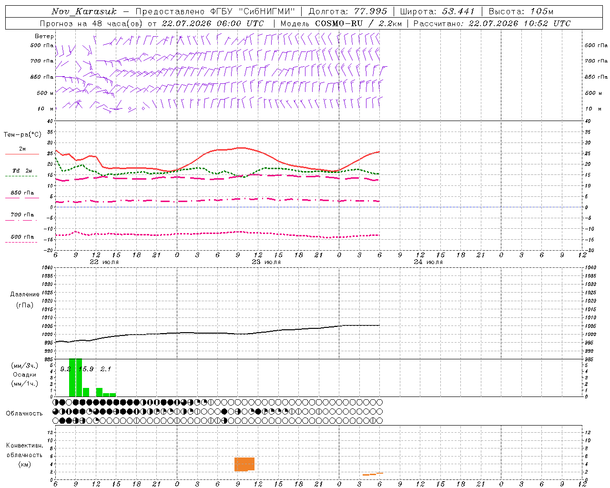610x488 pixels.
Task: Click the 15.9 precipitation value label
Action: (x=86, y=369)
